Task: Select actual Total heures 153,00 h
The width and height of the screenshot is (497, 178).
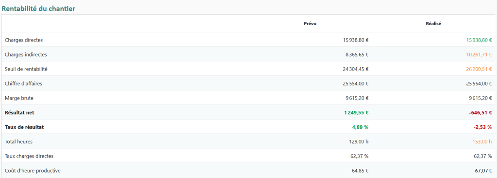Action: pos(482,142)
